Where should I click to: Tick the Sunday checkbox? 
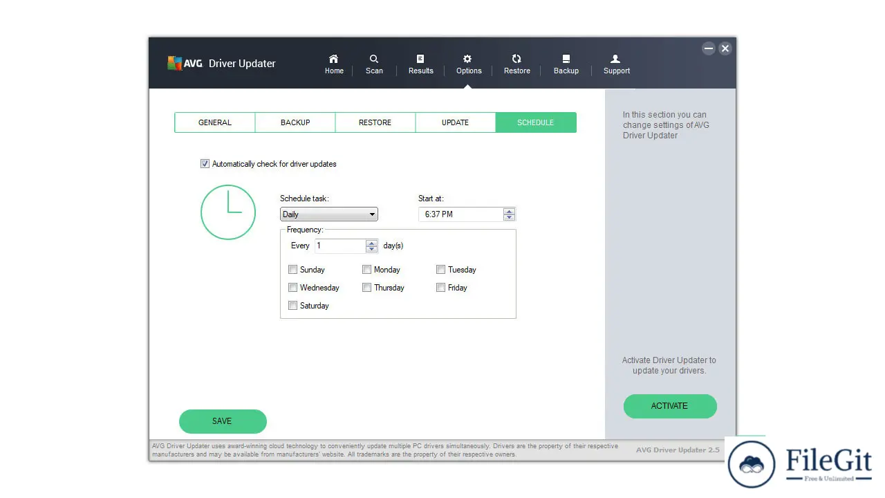[x=293, y=270]
